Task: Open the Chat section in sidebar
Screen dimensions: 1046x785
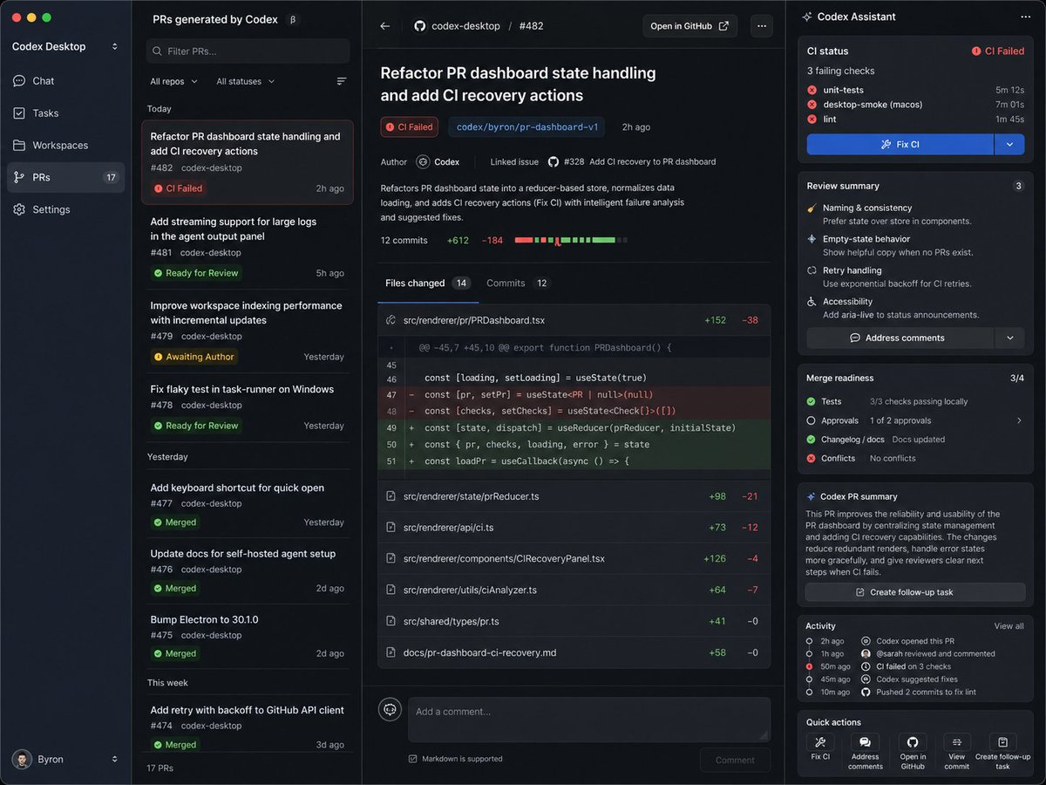Action: click(65, 81)
